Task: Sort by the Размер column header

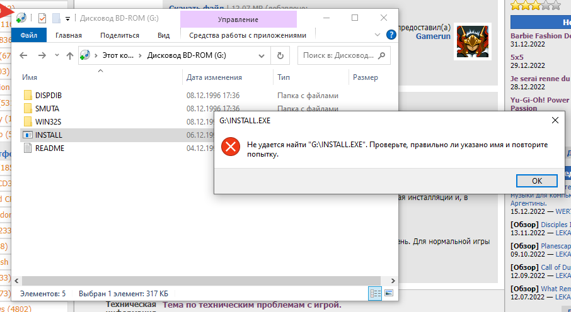Action: pos(366,77)
